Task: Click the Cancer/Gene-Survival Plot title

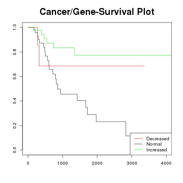Action: click(x=97, y=12)
